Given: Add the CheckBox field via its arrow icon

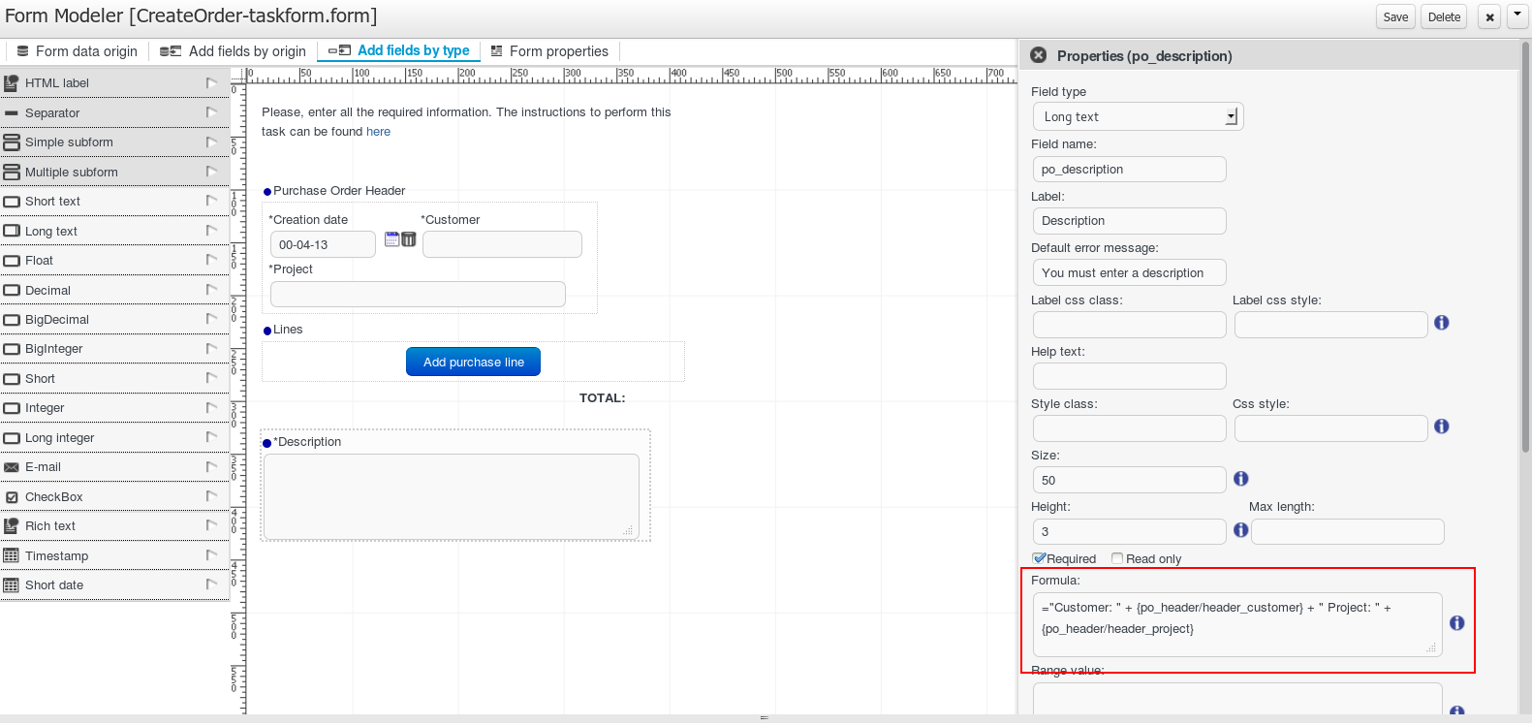Looking at the screenshot, I should [211, 496].
